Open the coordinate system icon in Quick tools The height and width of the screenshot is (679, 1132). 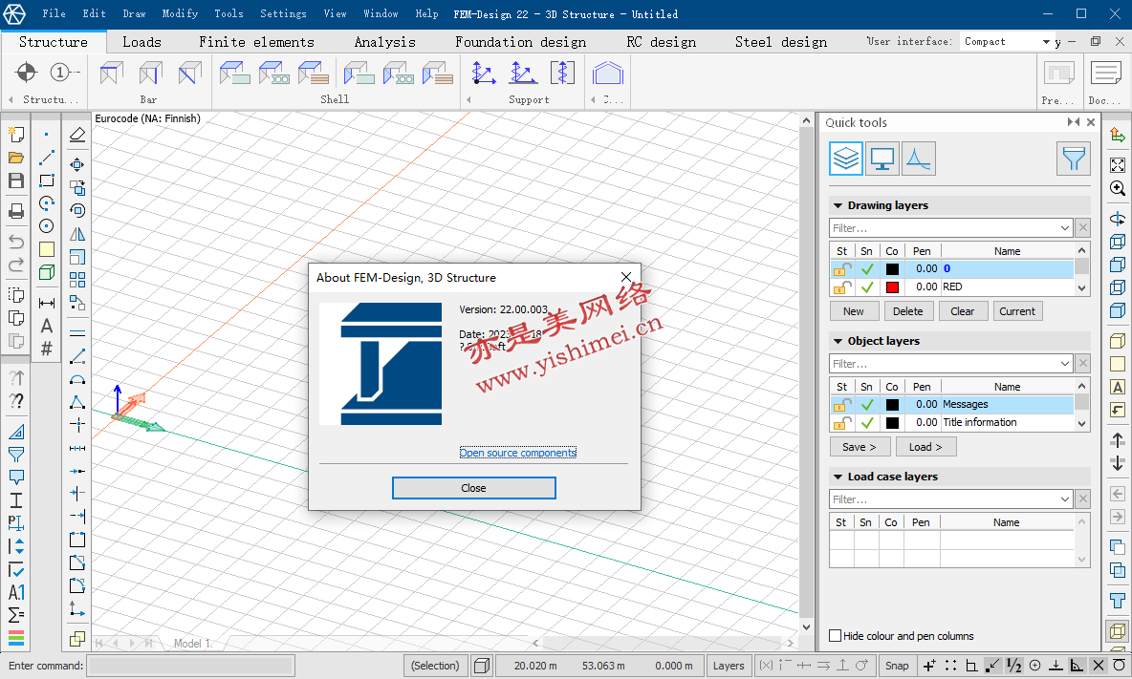(x=918, y=159)
